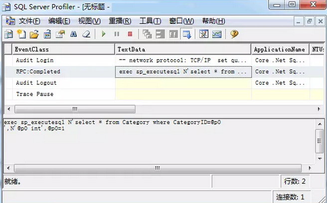Click the NTU column header
Viewport: 327px width, 203px height.
318,50
